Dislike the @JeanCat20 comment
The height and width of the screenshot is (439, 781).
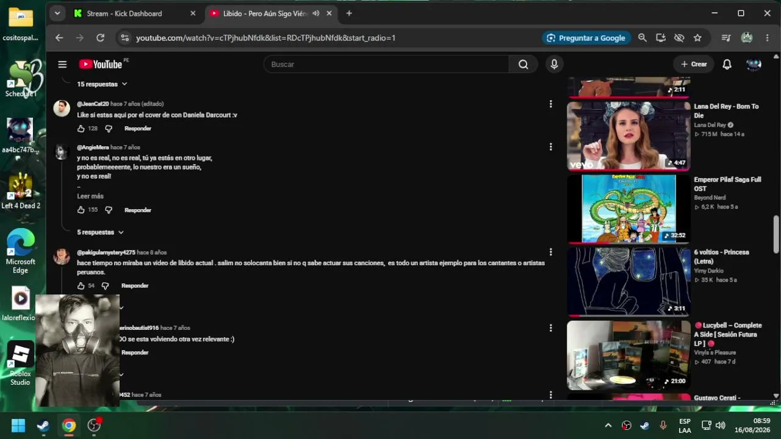109,129
